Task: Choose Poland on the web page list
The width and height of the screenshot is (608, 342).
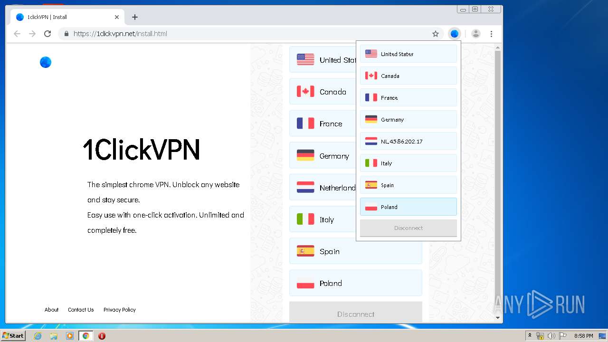Action: 356,283
